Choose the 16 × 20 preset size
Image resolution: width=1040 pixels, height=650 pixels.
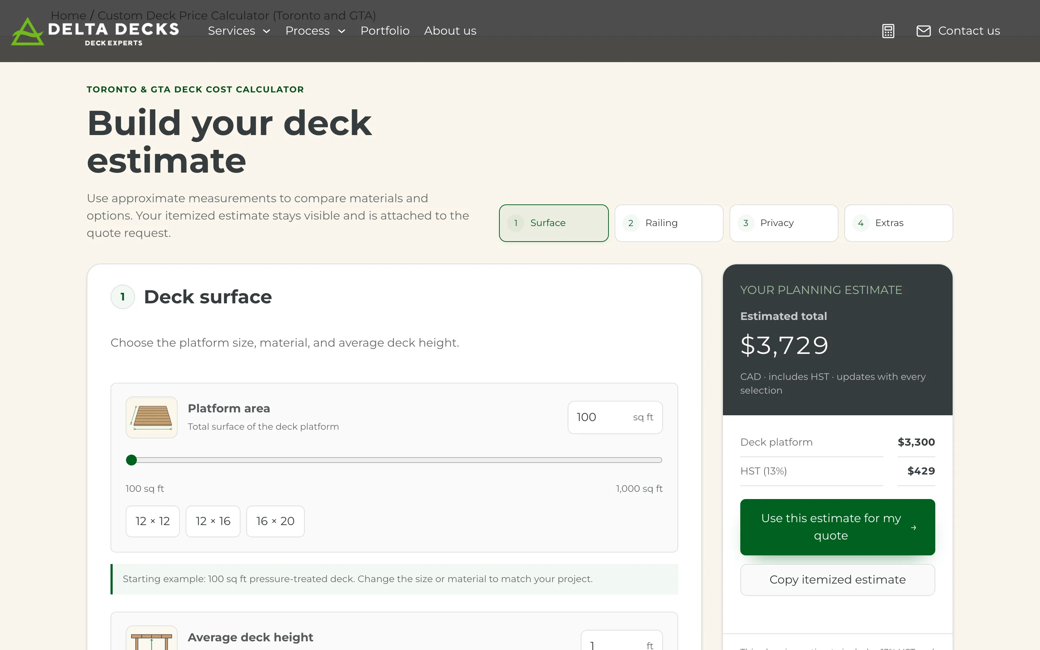(x=275, y=521)
